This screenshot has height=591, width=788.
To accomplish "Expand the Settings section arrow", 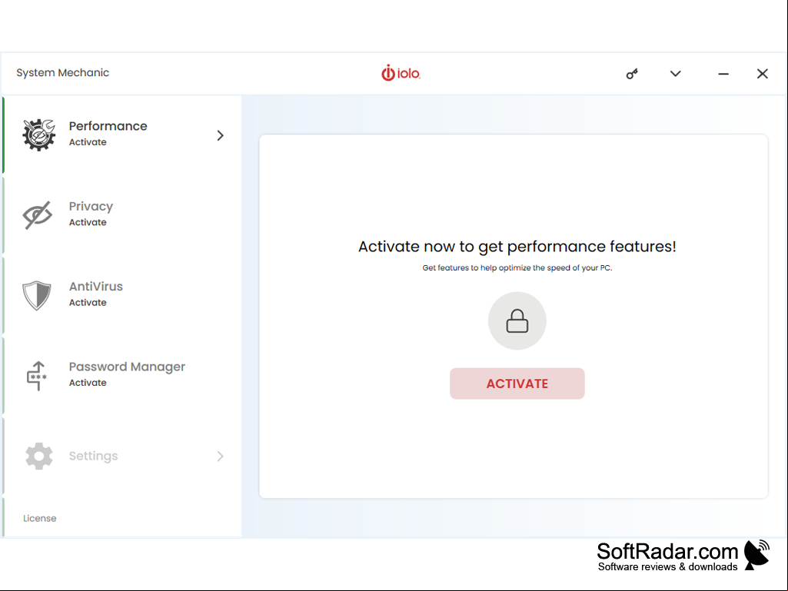I will [220, 456].
